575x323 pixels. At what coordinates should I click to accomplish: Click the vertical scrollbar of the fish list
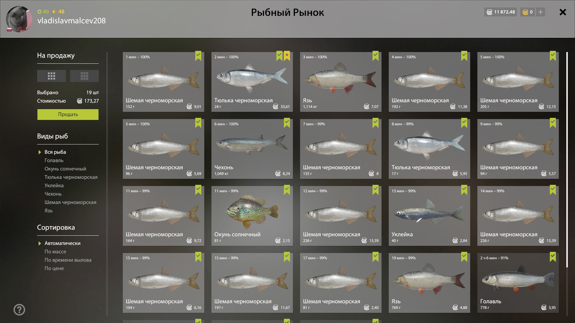coord(567,160)
